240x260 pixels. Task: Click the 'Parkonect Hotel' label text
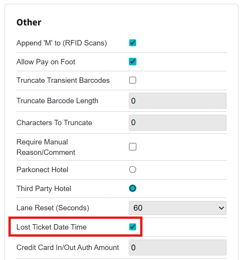(x=42, y=169)
